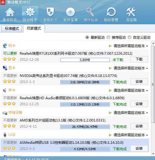This screenshot has width=155, height=160.
Task: Click green play arrow in 声卡 row
Action: [110, 90]
